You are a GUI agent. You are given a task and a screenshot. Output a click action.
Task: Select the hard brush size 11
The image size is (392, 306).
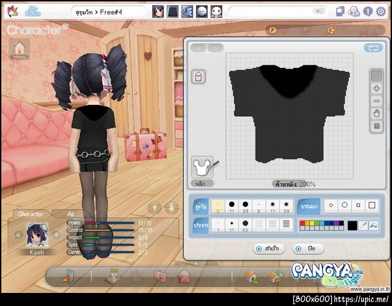(x=232, y=206)
